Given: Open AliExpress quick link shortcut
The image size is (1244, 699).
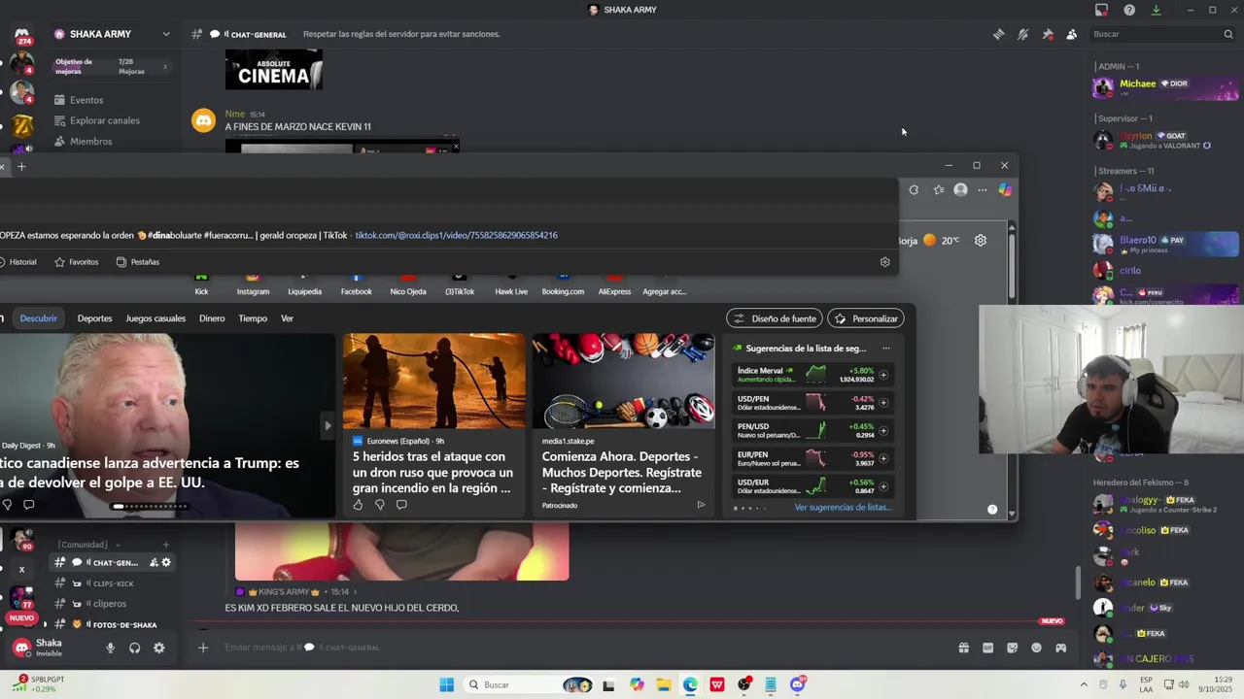Looking at the screenshot, I should [x=614, y=283].
